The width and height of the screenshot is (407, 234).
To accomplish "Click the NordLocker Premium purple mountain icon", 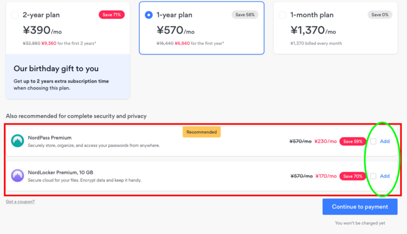I will (x=17, y=175).
